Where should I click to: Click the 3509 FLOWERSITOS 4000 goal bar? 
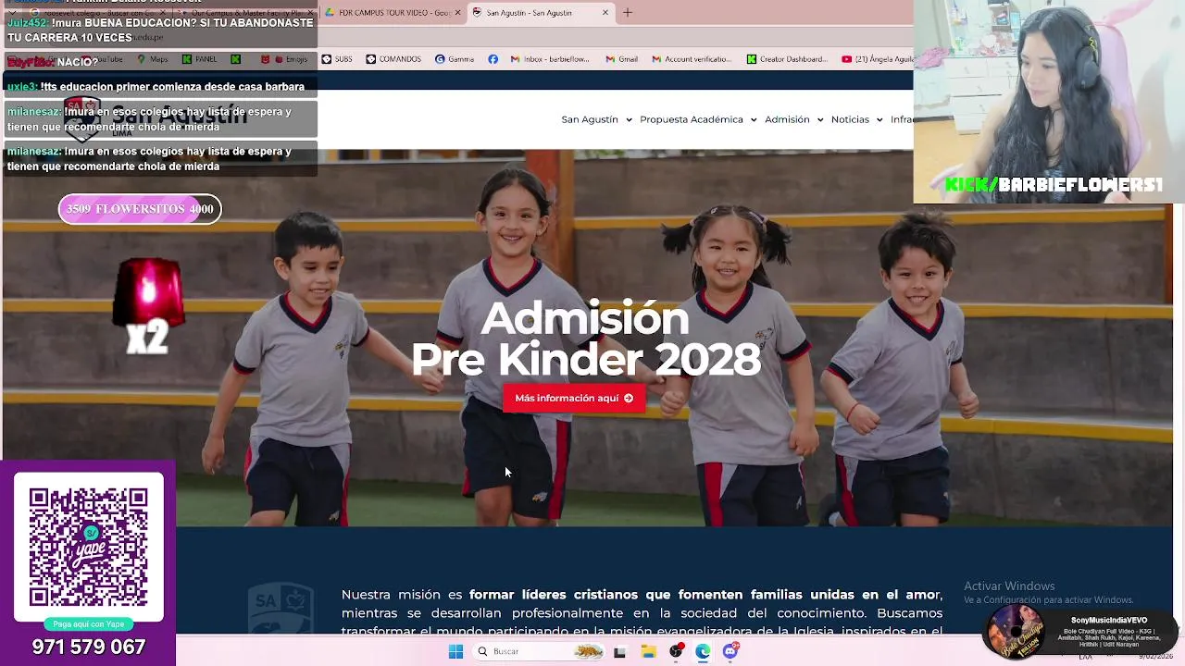point(140,209)
